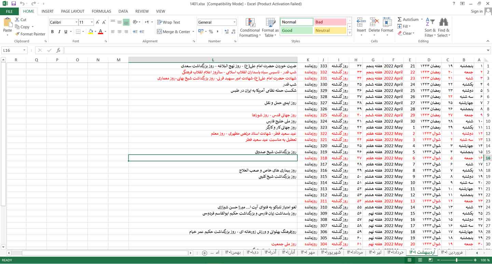Adjust the zoom slider in status bar
The height and width of the screenshot is (264, 492).
(456, 260)
